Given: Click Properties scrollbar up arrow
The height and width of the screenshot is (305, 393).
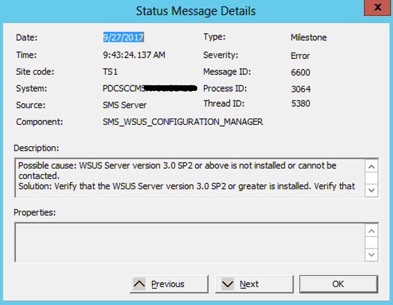Looking at the screenshot, I should [371, 231].
